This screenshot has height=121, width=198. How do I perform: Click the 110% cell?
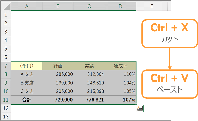[120, 74]
